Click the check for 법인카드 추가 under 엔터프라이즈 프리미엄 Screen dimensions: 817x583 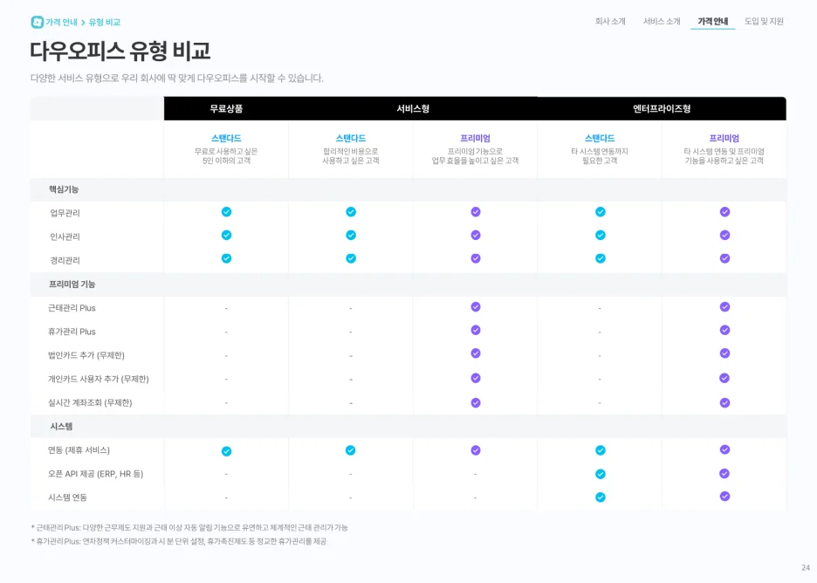(x=724, y=354)
